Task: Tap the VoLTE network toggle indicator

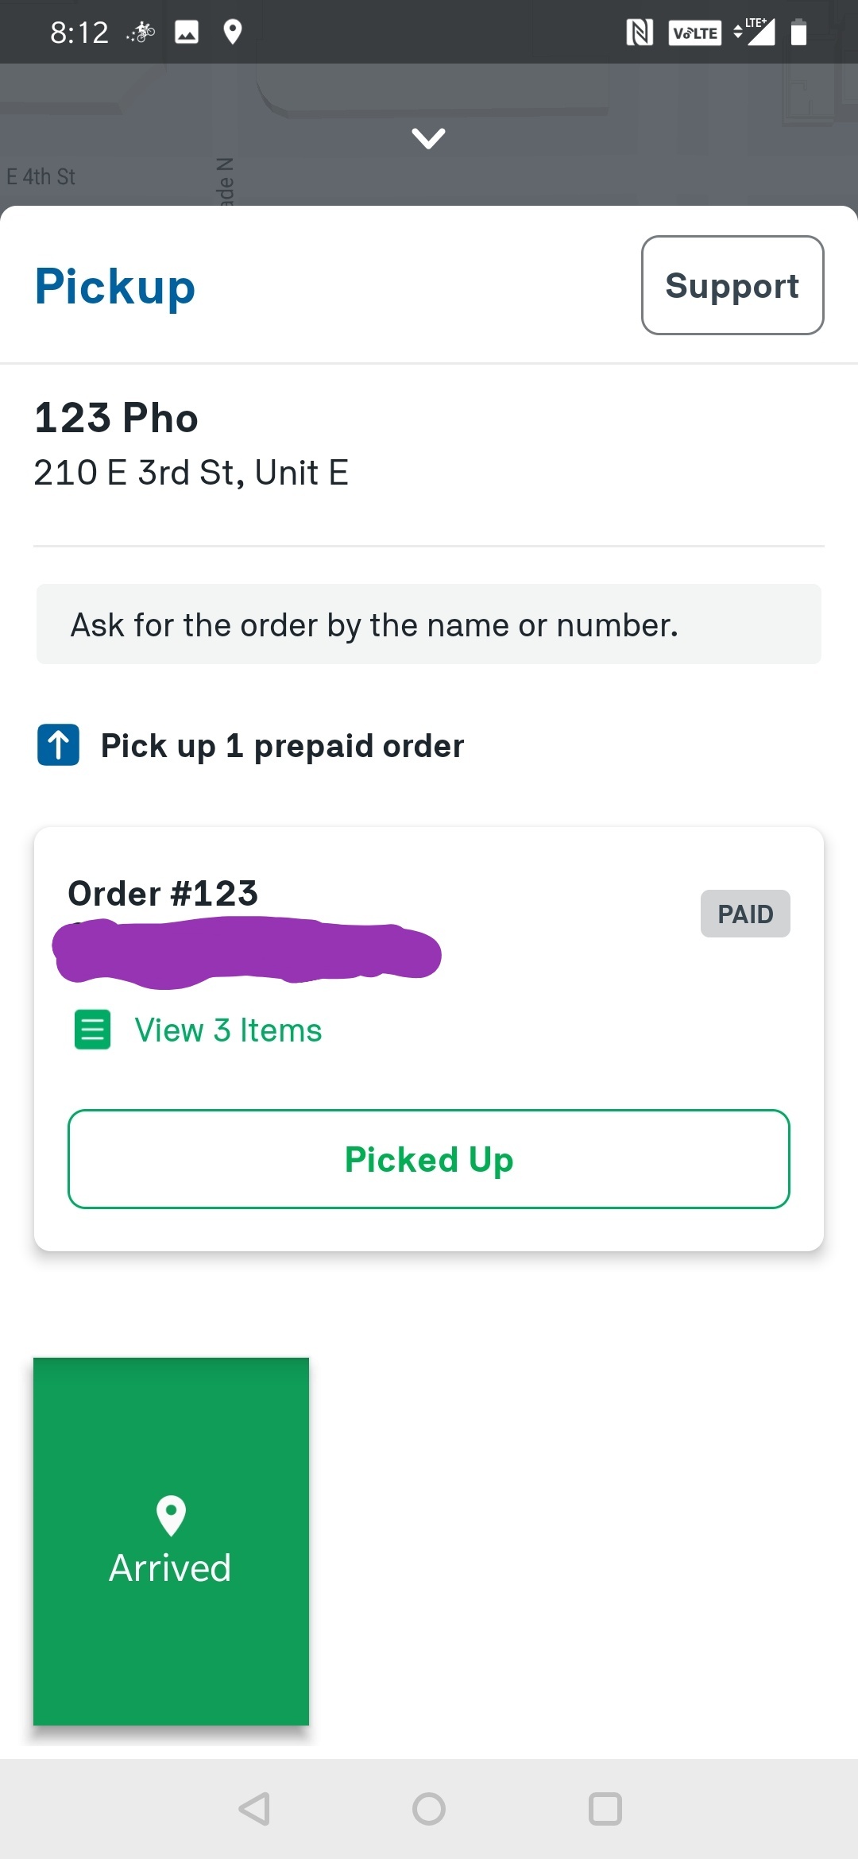Action: [694, 33]
